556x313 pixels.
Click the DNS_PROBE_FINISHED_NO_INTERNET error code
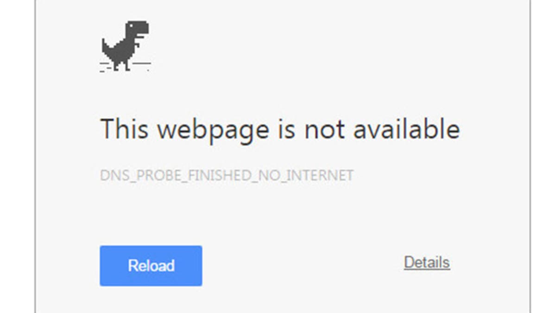point(227,176)
